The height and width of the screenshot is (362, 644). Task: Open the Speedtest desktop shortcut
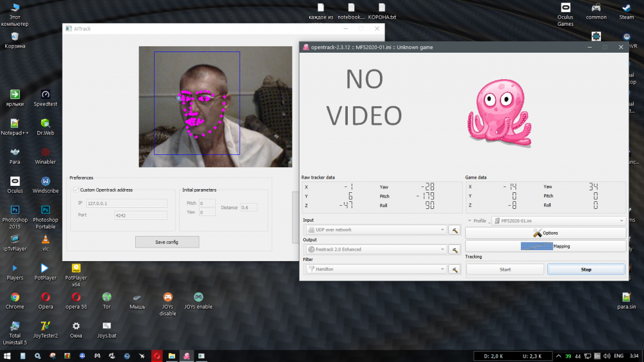pos(45,98)
